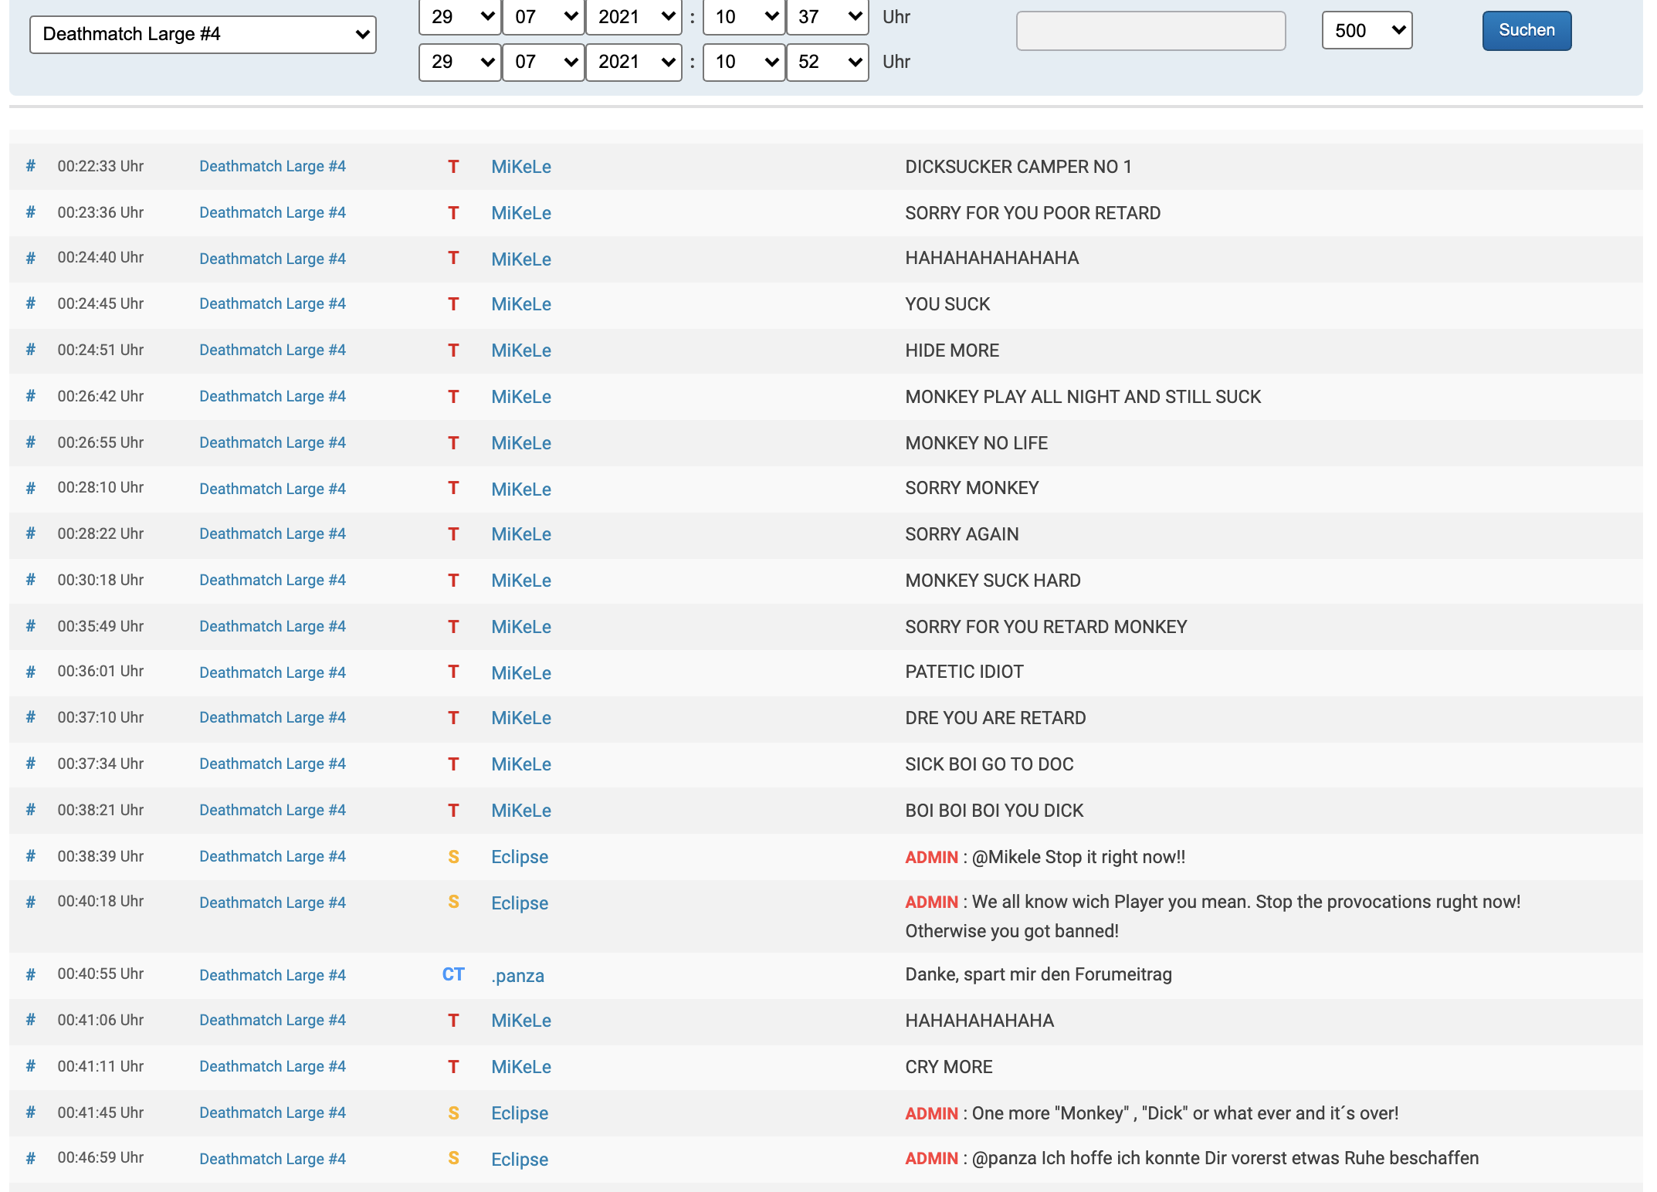Expand the results limit dropdown showing 500
This screenshot has height=1192, width=1657.
coord(1367,31)
